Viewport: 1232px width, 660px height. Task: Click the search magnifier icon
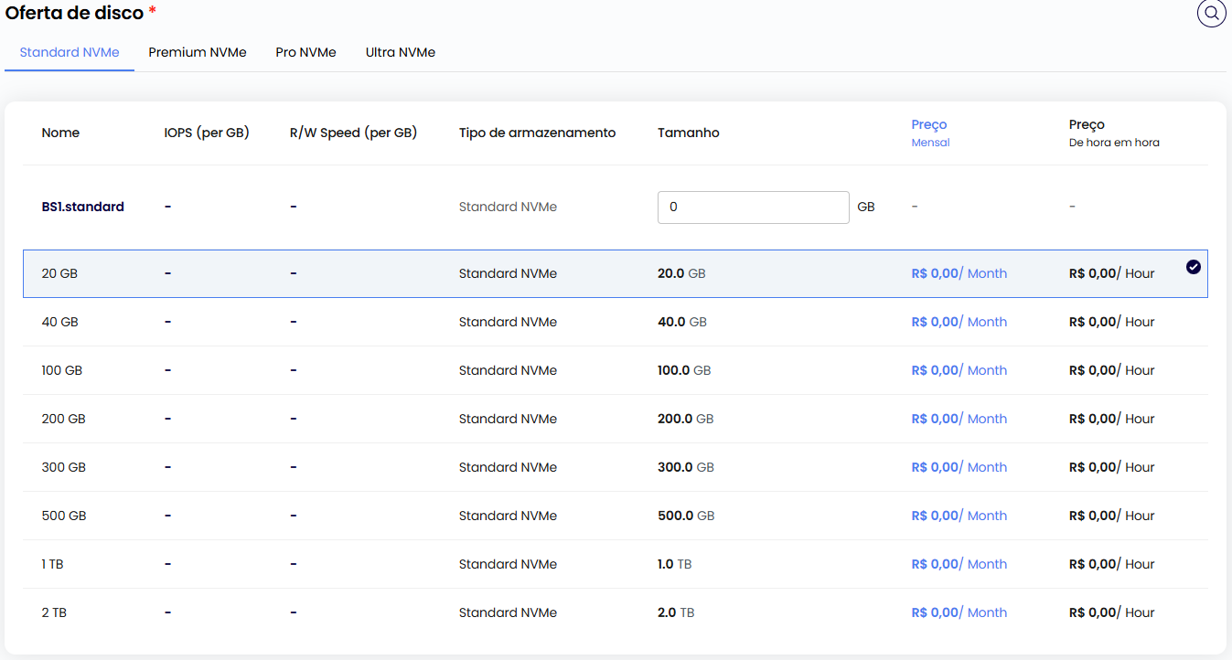click(1211, 14)
